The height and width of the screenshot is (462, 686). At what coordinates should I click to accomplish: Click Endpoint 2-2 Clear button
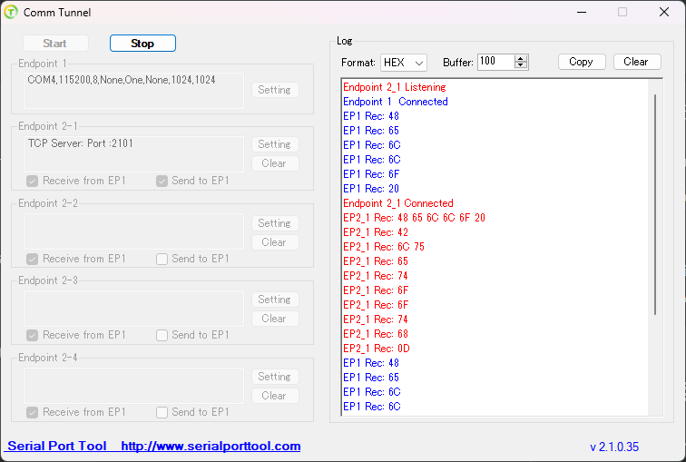[275, 242]
